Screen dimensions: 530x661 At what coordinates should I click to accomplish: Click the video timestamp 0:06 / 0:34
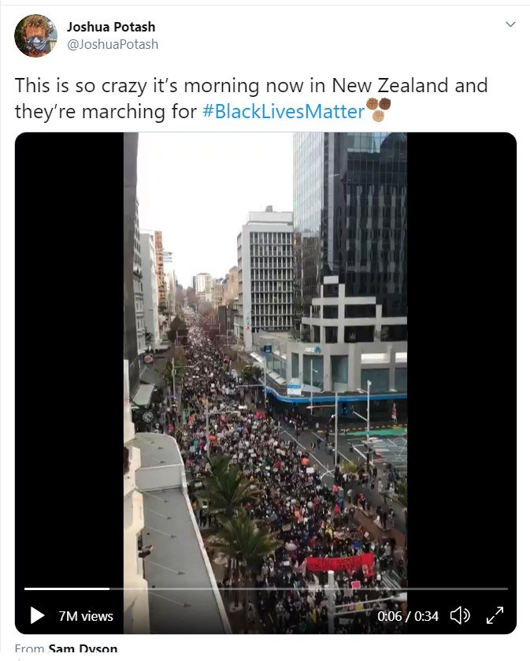pyautogui.click(x=408, y=616)
